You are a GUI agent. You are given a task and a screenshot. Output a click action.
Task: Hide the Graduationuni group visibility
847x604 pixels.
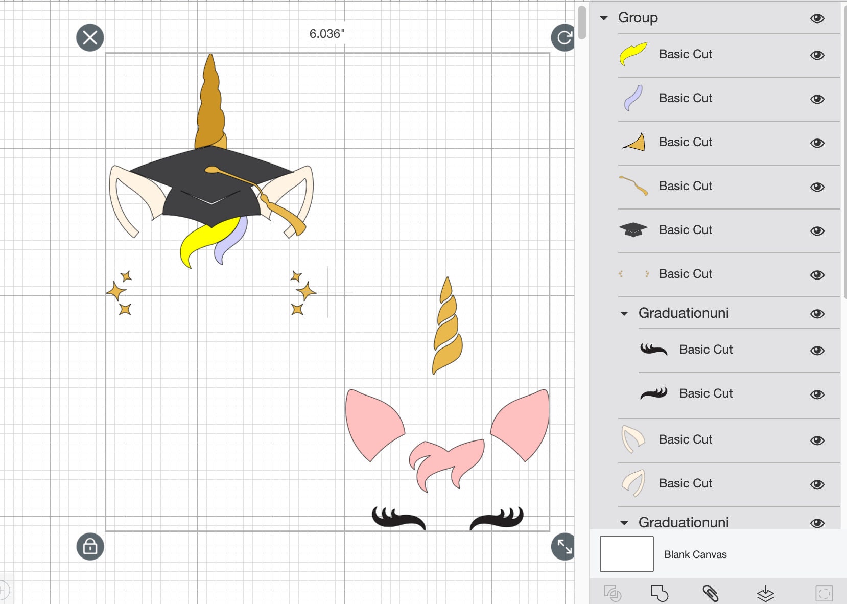(x=817, y=314)
